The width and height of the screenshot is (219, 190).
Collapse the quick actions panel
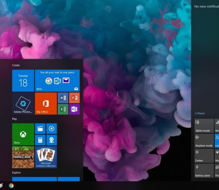coord(200,113)
